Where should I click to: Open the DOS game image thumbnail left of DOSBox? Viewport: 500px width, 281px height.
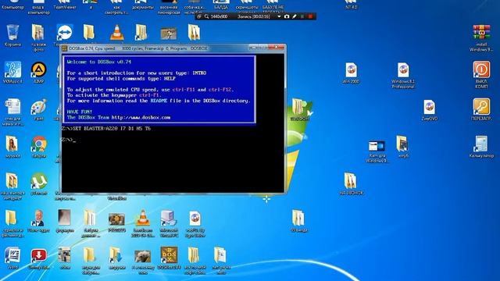142,256
